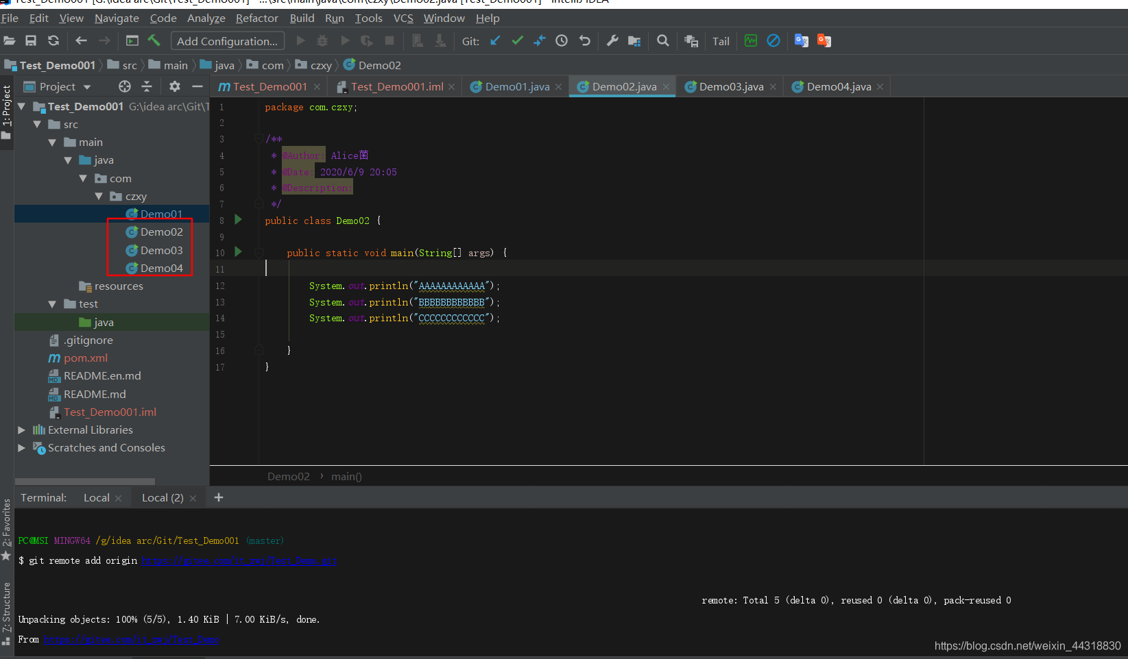Collapse the czxy package folder
Screen dimensions: 1128x659
point(99,197)
